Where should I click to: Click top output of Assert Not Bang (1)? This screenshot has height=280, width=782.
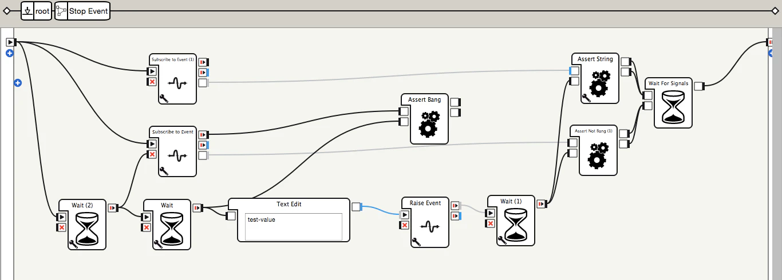point(624,134)
